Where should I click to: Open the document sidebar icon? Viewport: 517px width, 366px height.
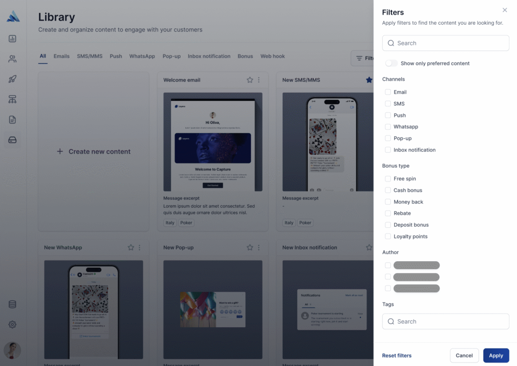coord(12,120)
